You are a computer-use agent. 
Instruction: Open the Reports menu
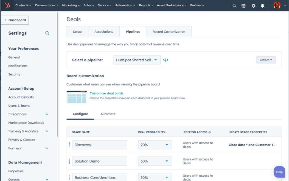coord(146,5)
